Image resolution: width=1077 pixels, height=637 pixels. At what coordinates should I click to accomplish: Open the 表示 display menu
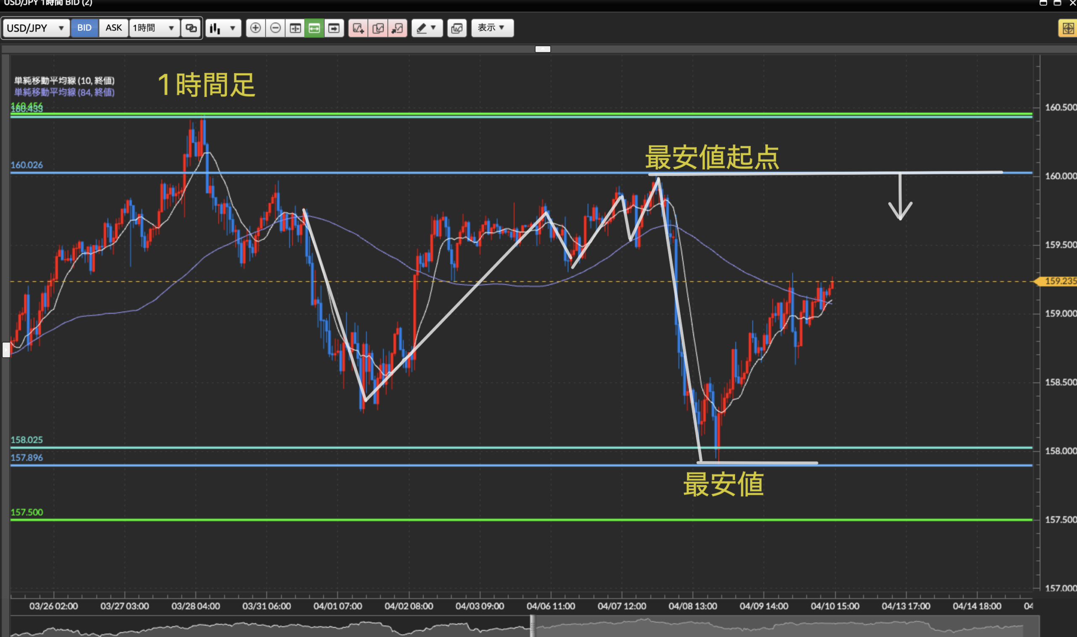tap(492, 28)
